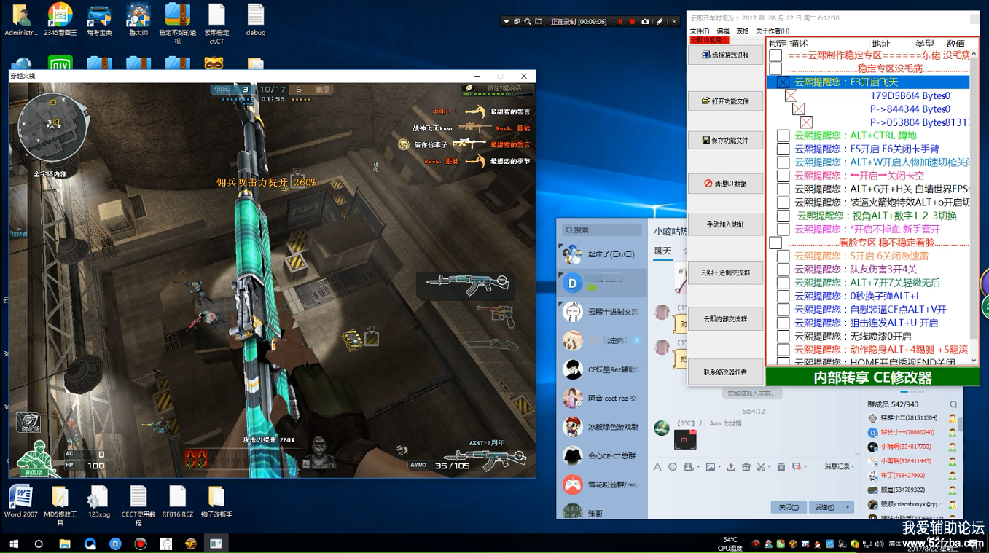
Task: Click the 打开功能文件 button
Action: [x=725, y=101]
